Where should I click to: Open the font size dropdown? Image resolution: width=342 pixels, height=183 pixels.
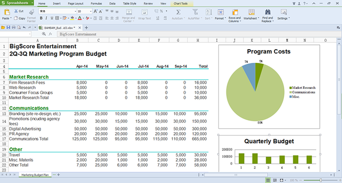tap(91, 12)
